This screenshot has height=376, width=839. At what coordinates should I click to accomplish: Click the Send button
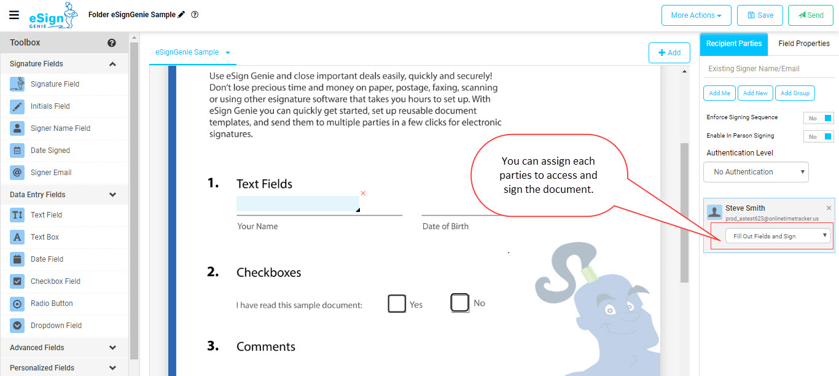click(811, 15)
